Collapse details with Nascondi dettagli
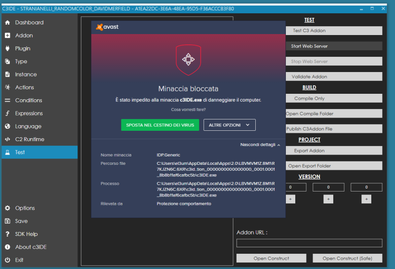This screenshot has width=395, height=269. [x=260, y=145]
